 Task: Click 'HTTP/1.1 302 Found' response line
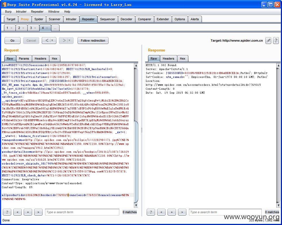[161, 65]
